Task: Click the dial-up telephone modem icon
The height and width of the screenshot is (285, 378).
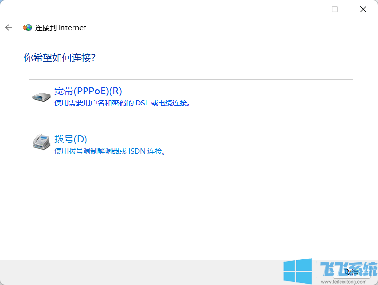Action: click(41, 142)
